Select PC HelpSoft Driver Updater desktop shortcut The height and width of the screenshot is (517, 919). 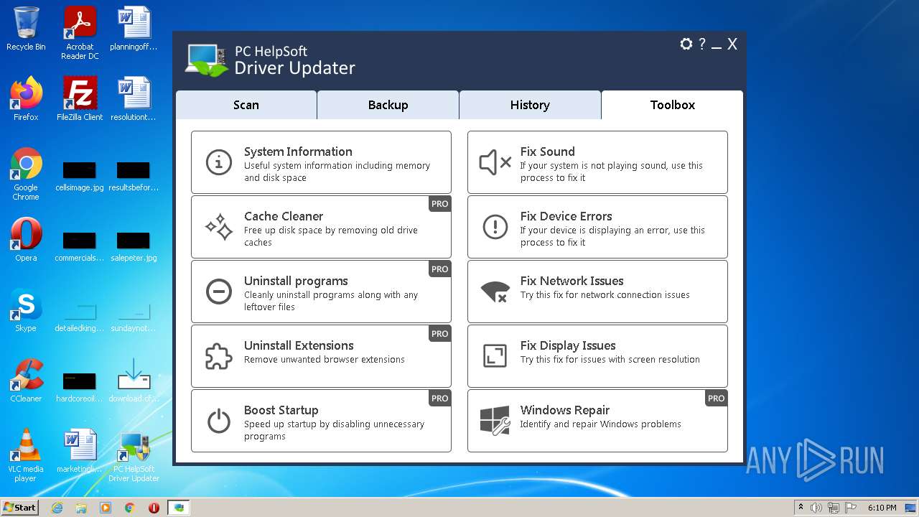[x=134, y=455]
